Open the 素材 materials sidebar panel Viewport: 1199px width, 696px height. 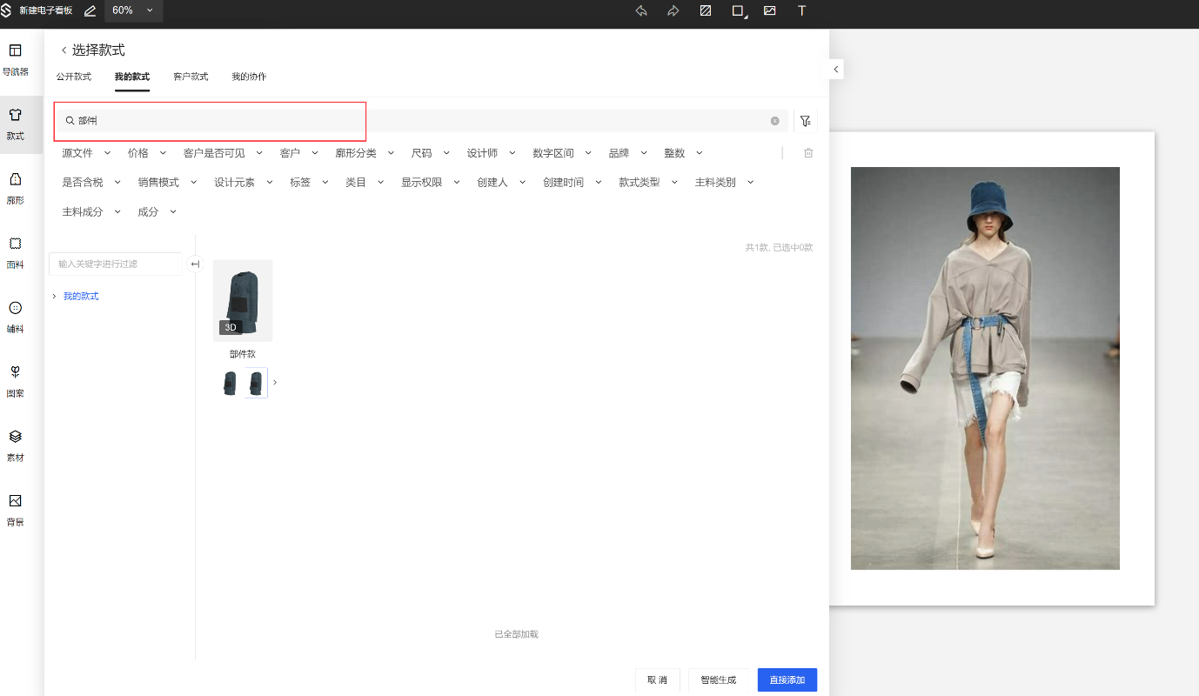point(15,445)
